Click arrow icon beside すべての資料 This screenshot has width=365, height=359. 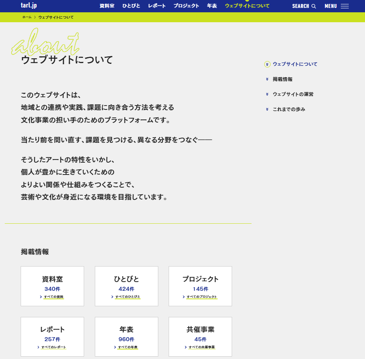(x=41, y=297)
